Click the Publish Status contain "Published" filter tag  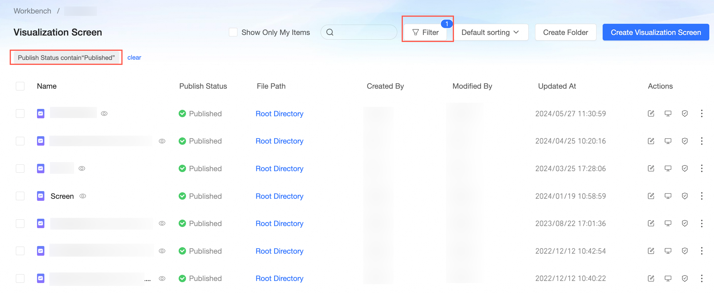coord(66,58)
